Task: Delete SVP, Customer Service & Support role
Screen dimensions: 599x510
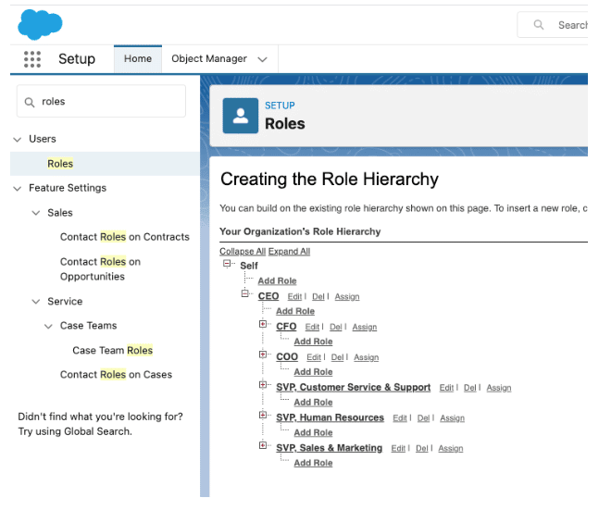Action: pos(470,388)
